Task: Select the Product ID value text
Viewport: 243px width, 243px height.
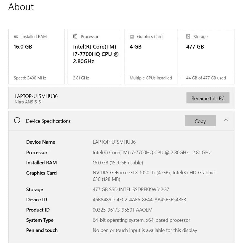Action: [x=122, y=210]
